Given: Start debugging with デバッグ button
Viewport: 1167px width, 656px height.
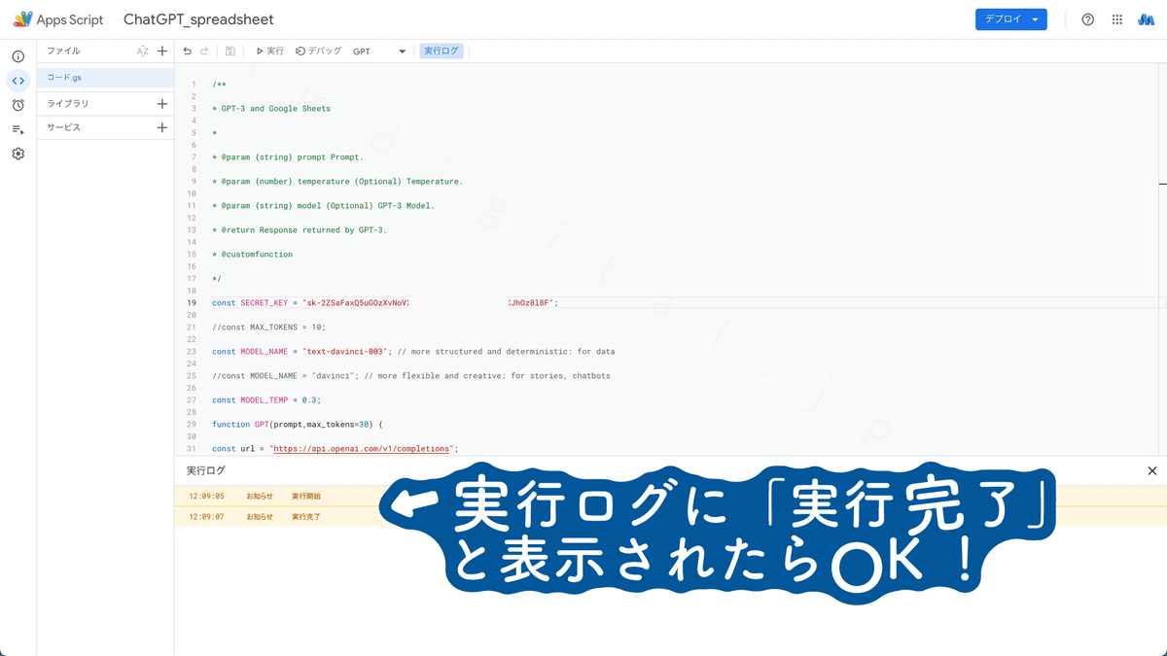Looking at the screenshot, I should tap(319, 52).
